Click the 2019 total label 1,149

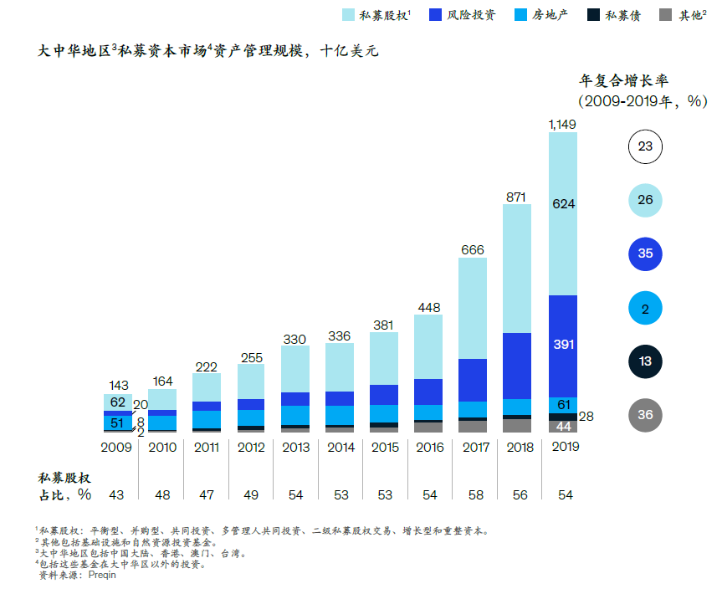click(562, 125)
